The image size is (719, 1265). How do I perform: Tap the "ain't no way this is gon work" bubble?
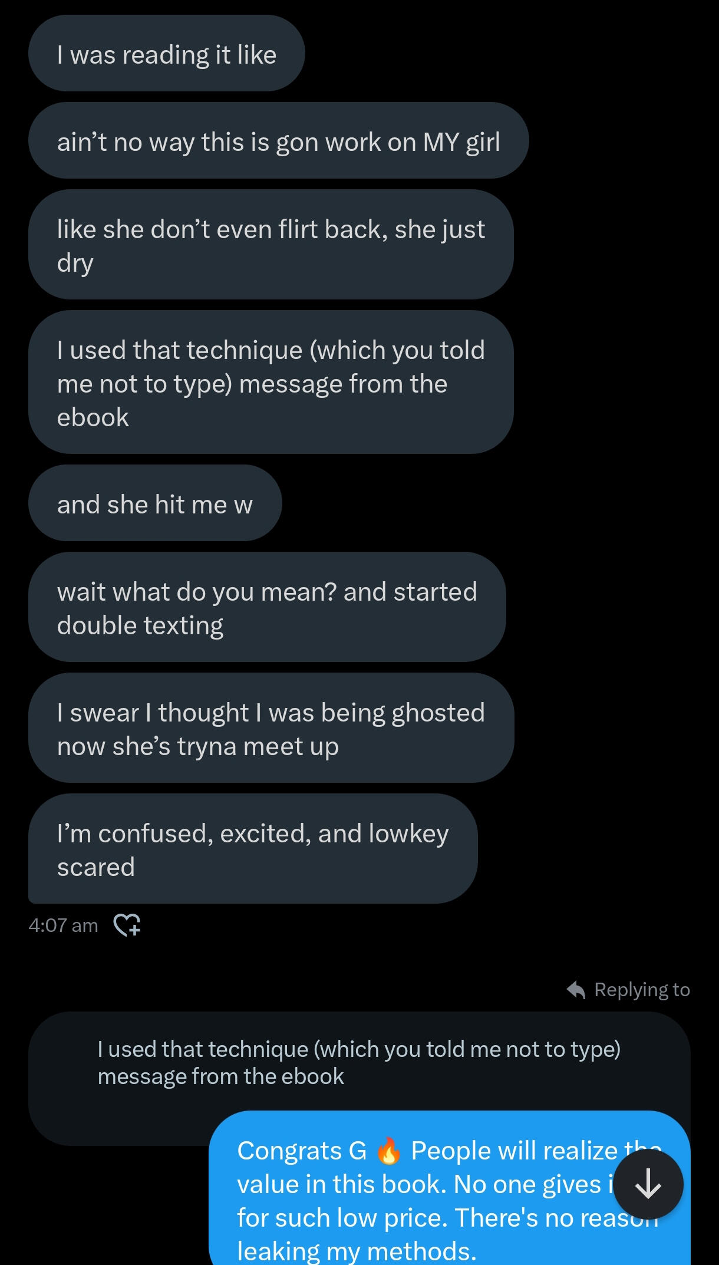278,141
